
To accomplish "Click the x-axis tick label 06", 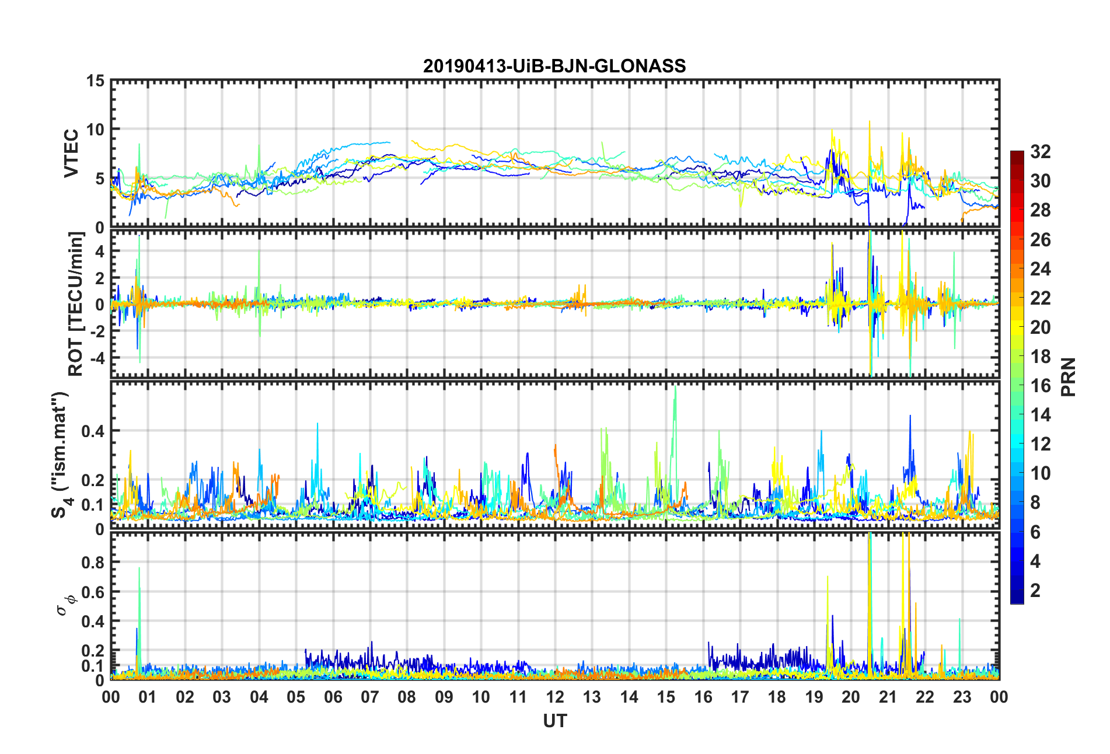I will pos(333,697).
